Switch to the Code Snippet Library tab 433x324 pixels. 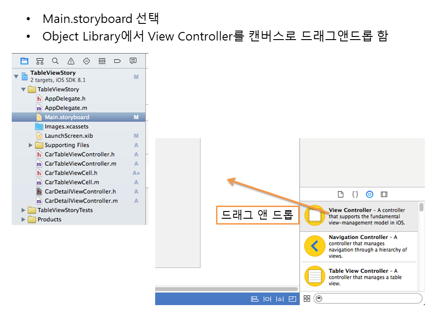tap(355, 194)
